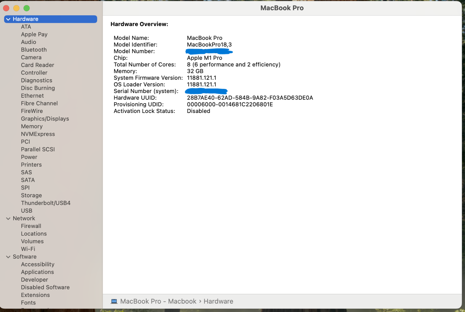Open NVMExpress in the sidebar
This screenshot has height=312, width=465.
click(38, 134)
